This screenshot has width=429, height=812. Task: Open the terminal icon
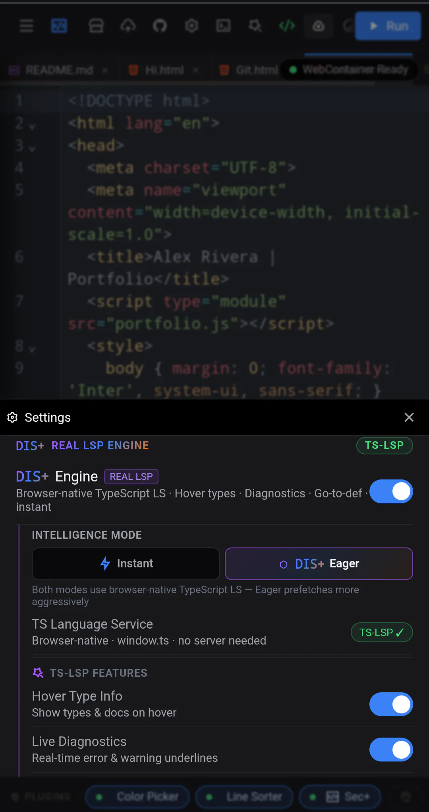tap(223, 26)
